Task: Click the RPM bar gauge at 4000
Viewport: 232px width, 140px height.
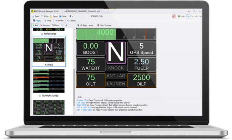Action: coord(116,34)
